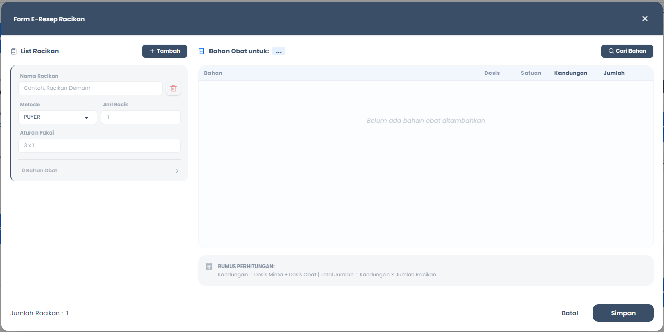Screen dimensions: 664x332
Task: Open the Metode PUYER dropdown
Action: click(58, 117)
